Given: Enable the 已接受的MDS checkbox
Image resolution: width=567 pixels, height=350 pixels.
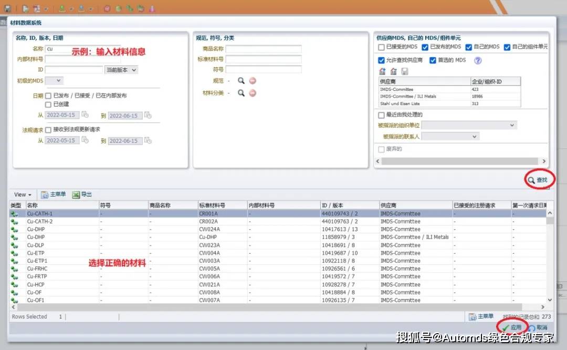Looking at the screenshot, I should coord(381,47).
